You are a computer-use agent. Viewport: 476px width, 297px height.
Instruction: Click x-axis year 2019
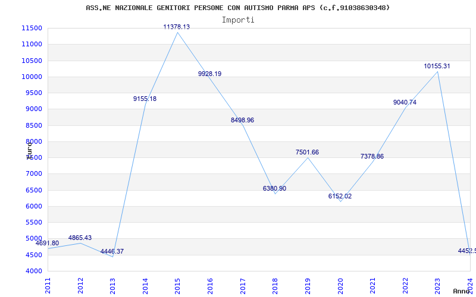[308, 286]
